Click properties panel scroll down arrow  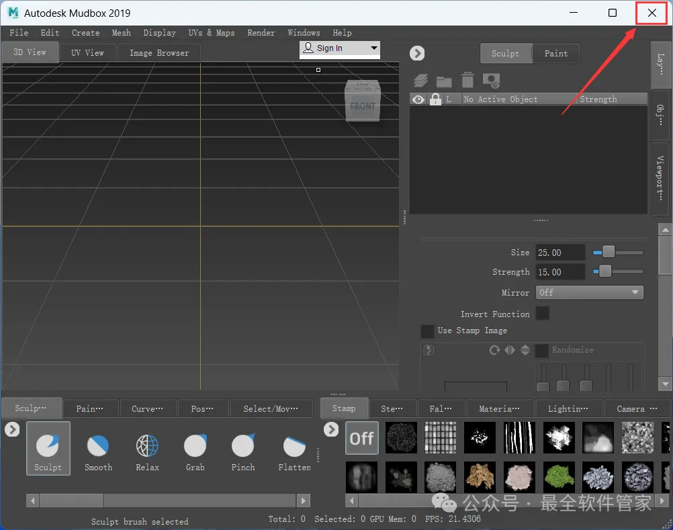pos(665,384)
